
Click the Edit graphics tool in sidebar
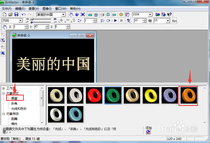3,53
